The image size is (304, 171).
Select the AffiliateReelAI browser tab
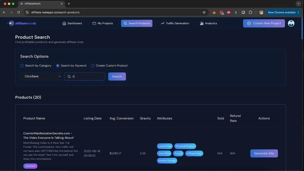41,4
